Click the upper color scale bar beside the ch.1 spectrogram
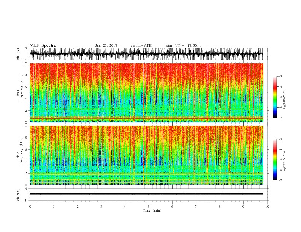The width and height of the screenshot is (301, 232). point(275,97)
